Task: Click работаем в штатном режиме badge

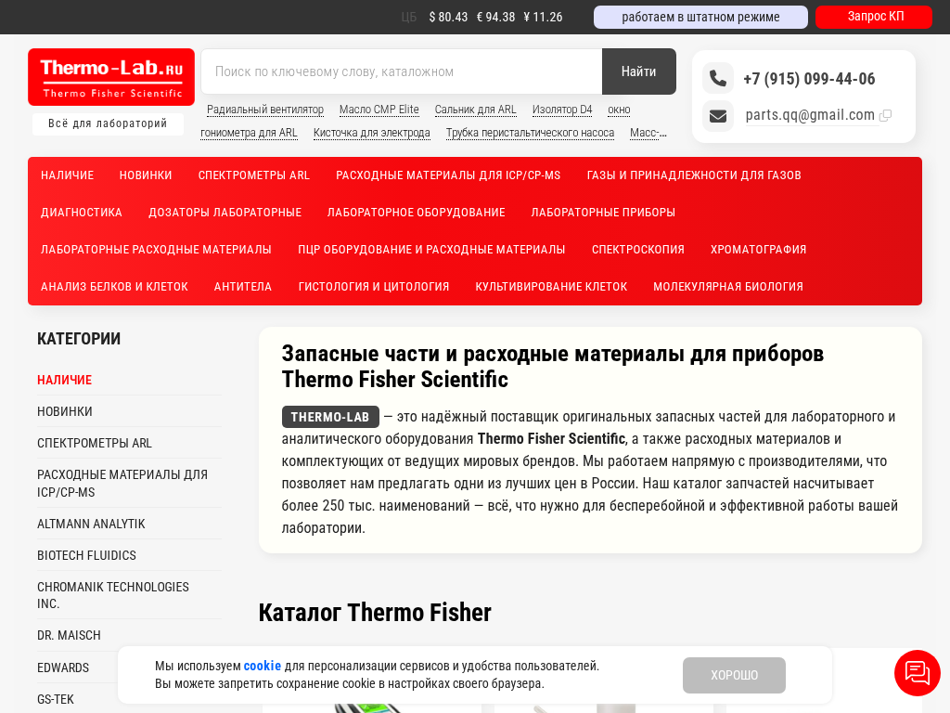Action: (700, 17)
